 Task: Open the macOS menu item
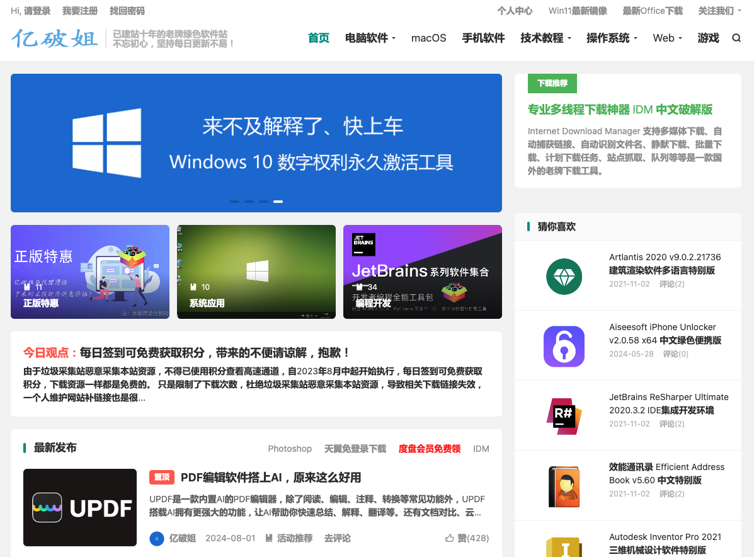tap(428, 38)
